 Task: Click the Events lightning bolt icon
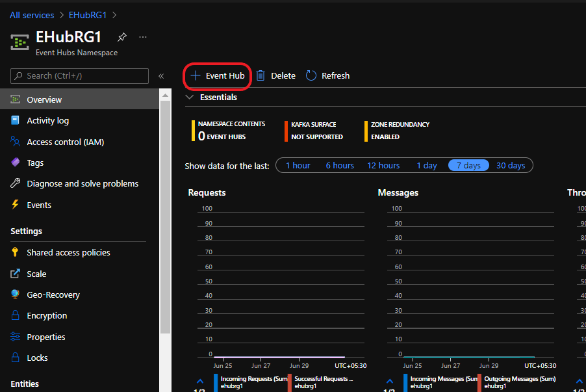point(16,204)
